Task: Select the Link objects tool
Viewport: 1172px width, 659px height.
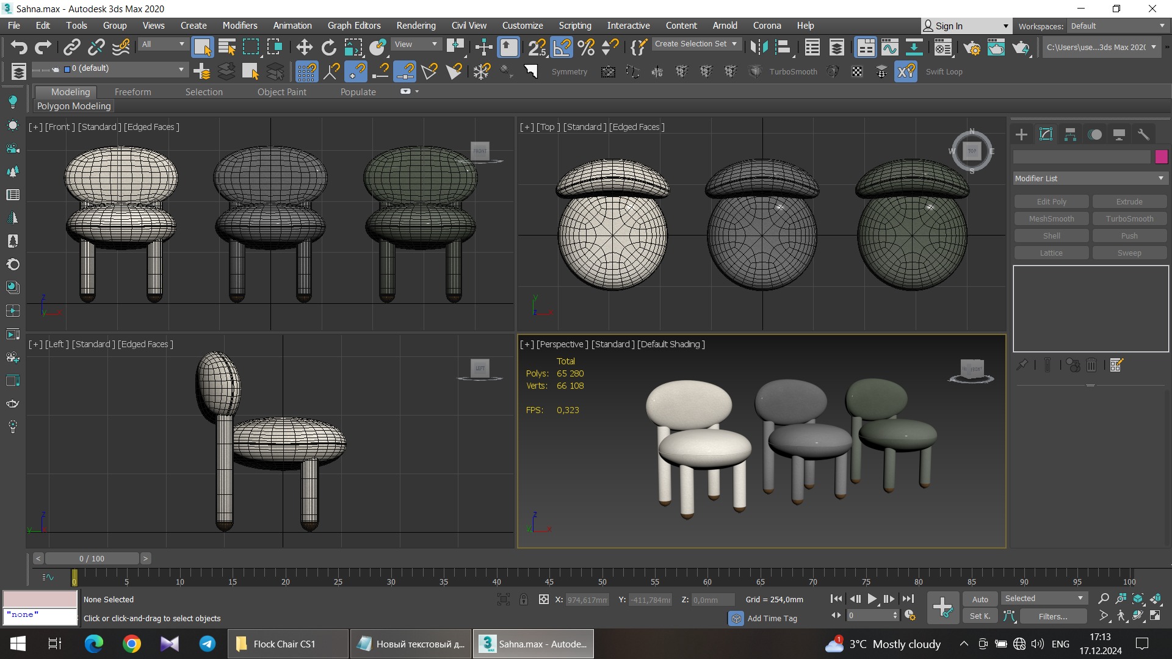Action: pos(71,47)
